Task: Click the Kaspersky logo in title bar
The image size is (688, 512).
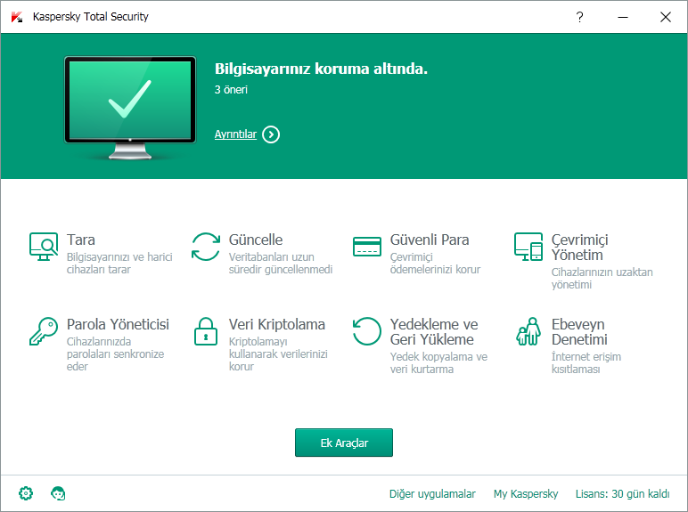Action: 17,17
